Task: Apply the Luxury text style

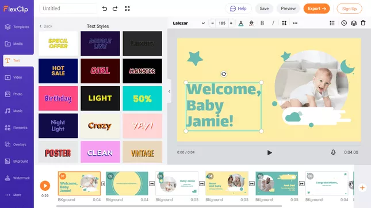Action: [x=143, y=44]
